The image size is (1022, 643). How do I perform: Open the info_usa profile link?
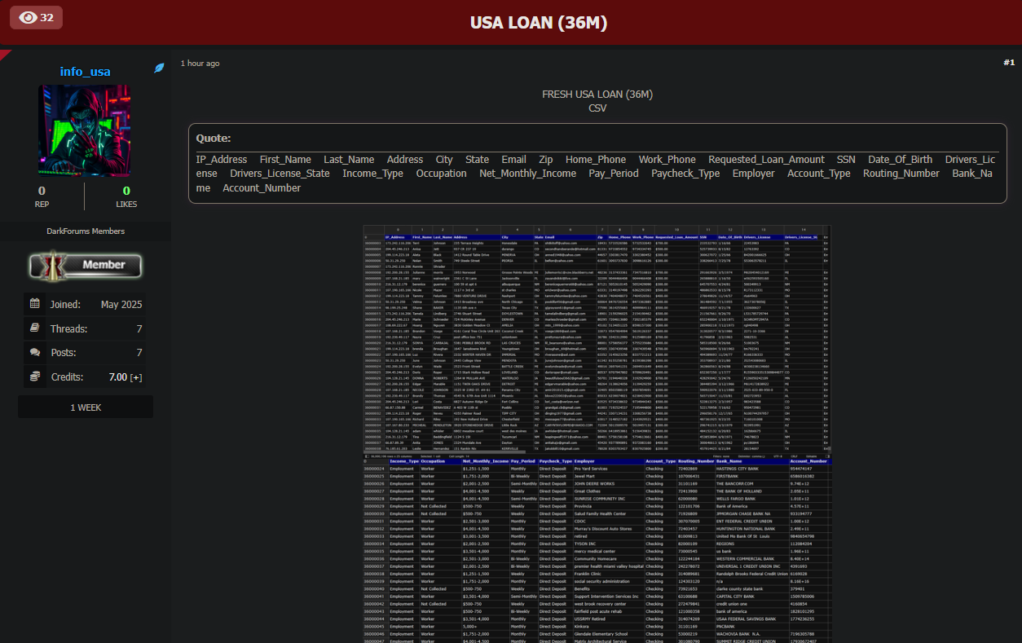click(x=85, y=72)
